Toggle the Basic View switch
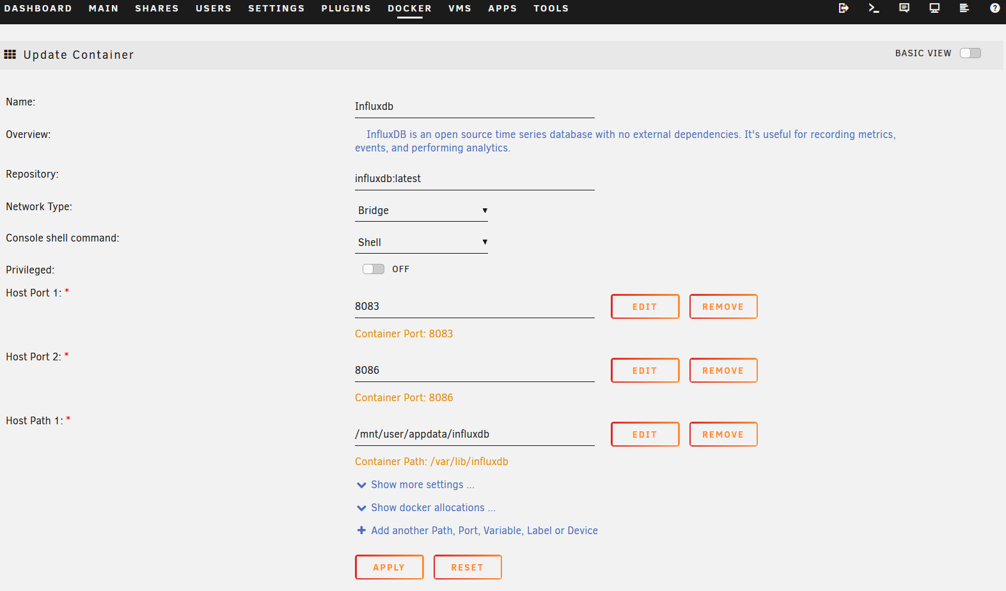Screen dimensions: 1006x591 pyautogui.click(x=970, y=53)
